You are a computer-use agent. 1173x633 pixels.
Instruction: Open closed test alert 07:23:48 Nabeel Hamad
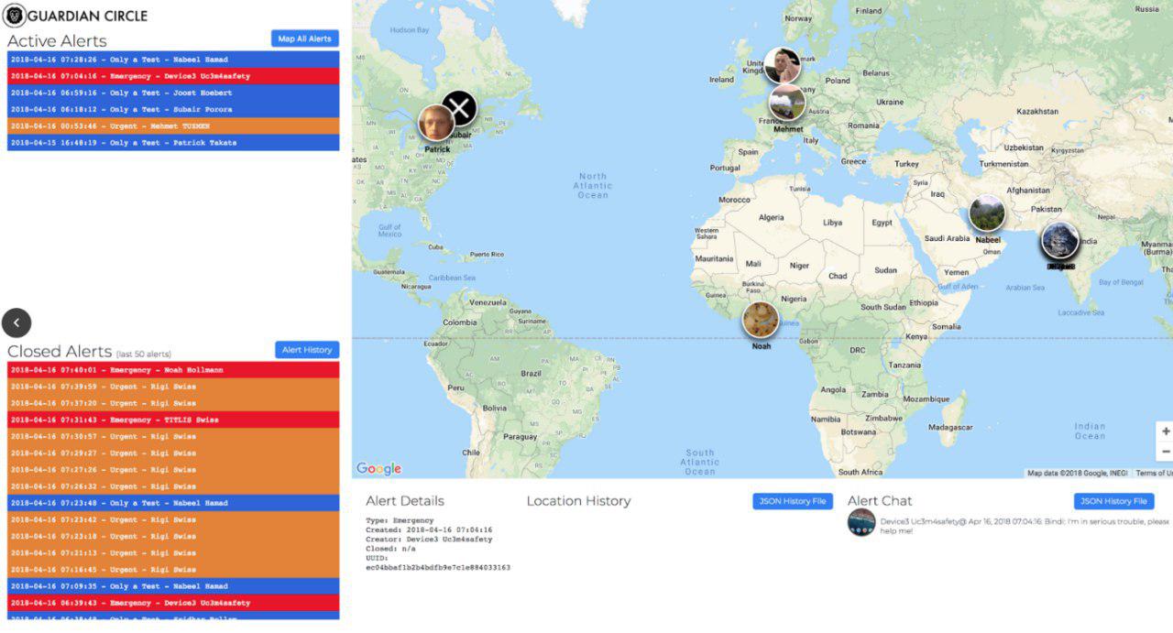(x=173, y=503)
